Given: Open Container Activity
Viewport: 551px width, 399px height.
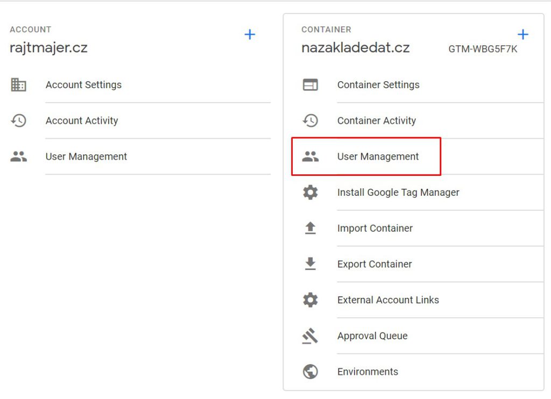Looking at the screenshot, I should (x=377, y=120).
